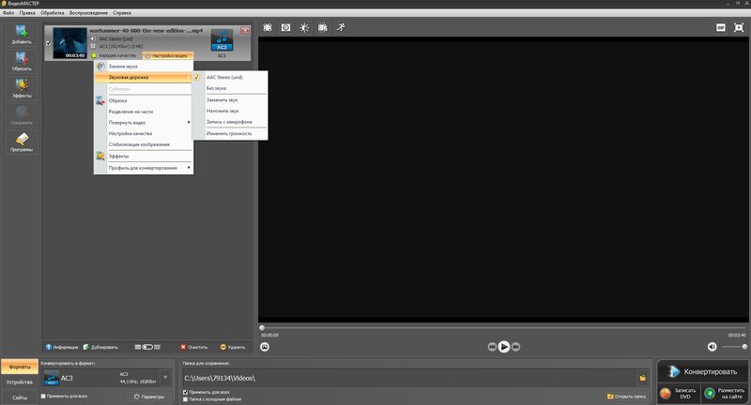Click the Конвертировать button
This screenshot has height=405, width=751.
coord(704,371)
